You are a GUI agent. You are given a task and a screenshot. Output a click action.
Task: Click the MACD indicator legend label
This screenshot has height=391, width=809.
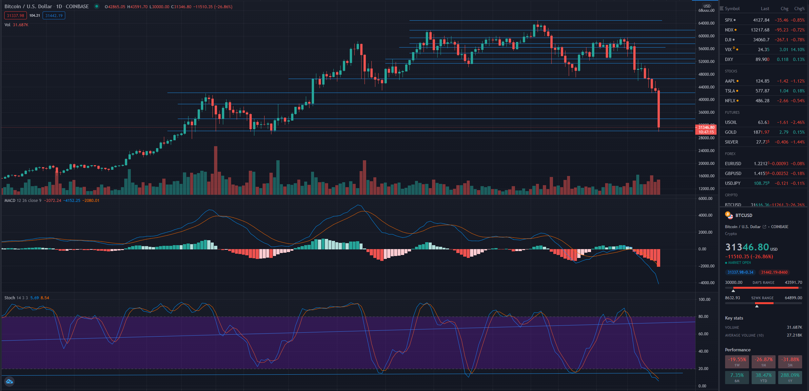[x=10, y=201]
